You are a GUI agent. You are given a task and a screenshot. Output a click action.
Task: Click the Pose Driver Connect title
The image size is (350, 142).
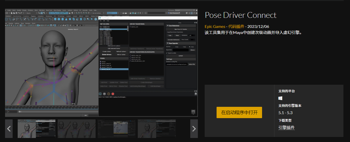click(x=241, y=15)
